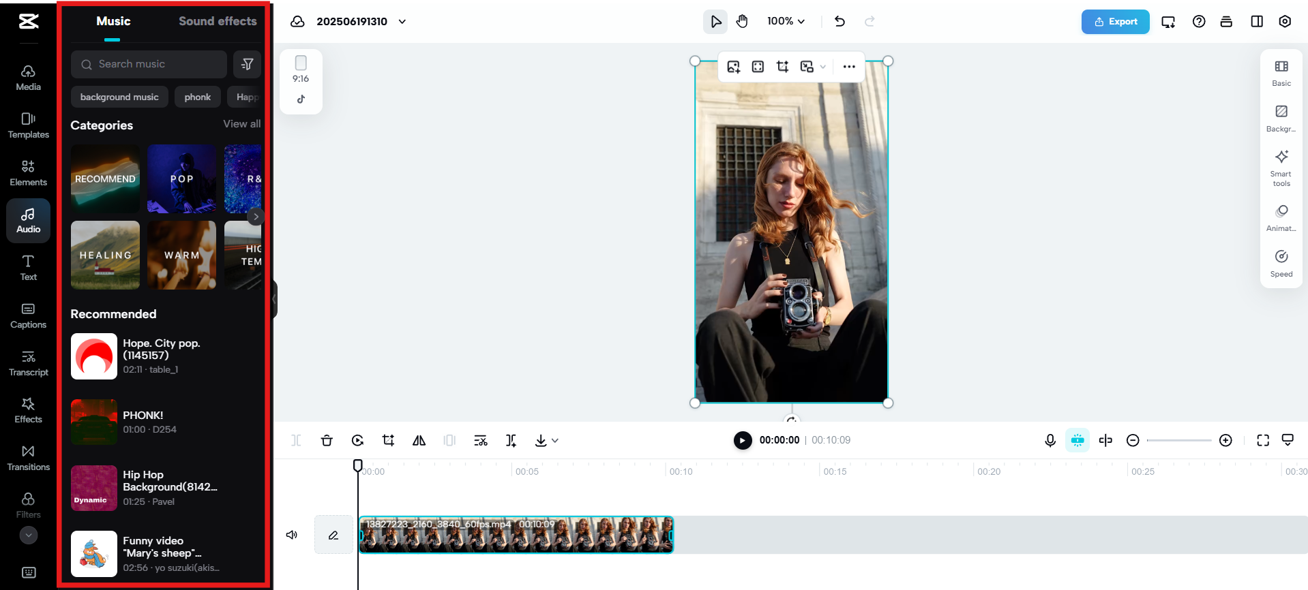1308x590 pixels.
Task: Adjust the timeline zoom slider
Action: (x=1179, y=441)
